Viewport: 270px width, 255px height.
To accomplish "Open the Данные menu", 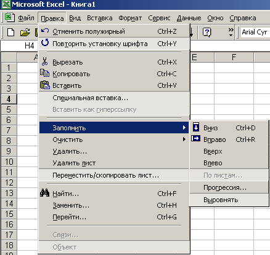I will click(x=189, y=18).
